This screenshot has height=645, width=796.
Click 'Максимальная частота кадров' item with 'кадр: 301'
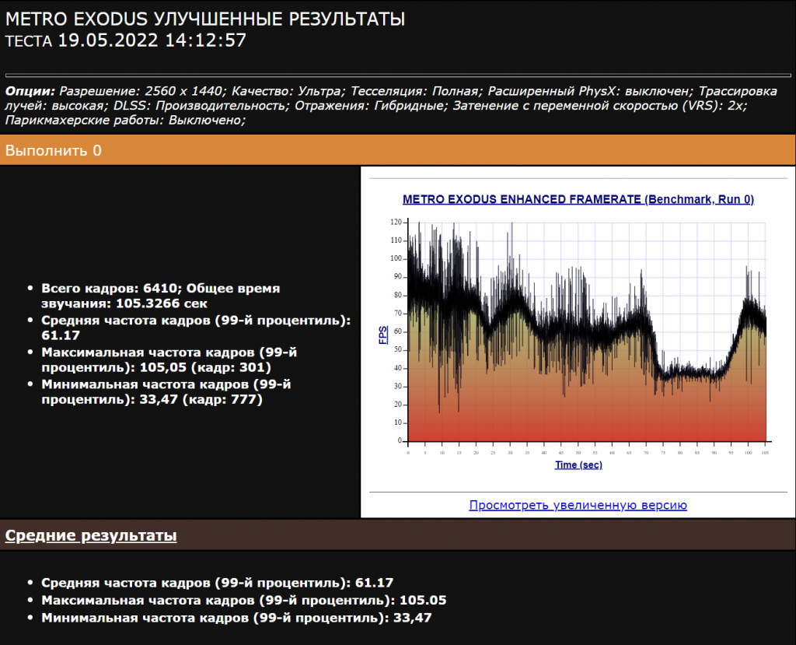[169, 360]
